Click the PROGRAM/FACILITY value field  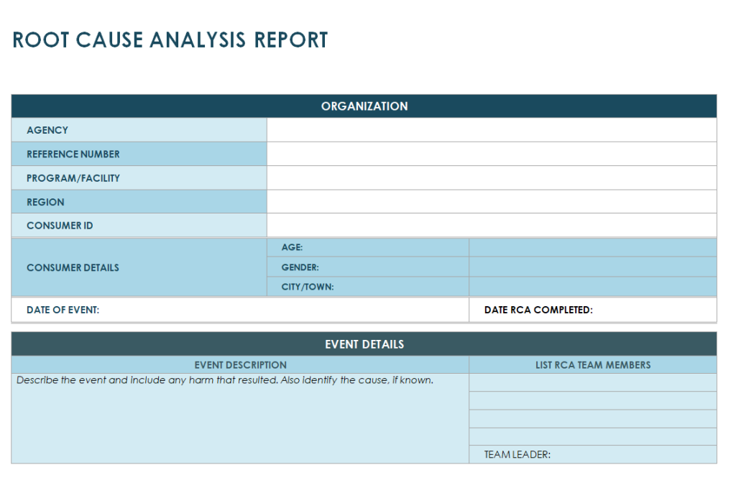pos(492,178)
